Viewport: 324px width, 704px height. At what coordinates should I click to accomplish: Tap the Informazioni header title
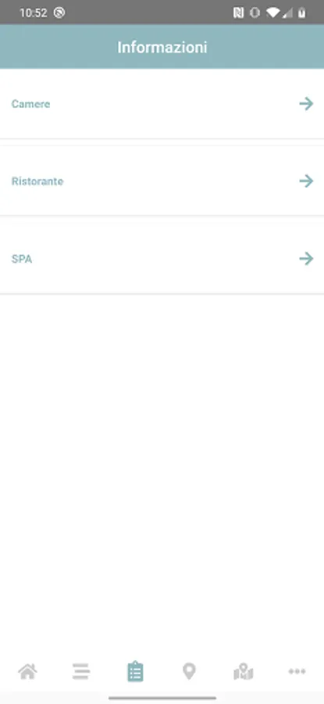(x=162, y=47)
